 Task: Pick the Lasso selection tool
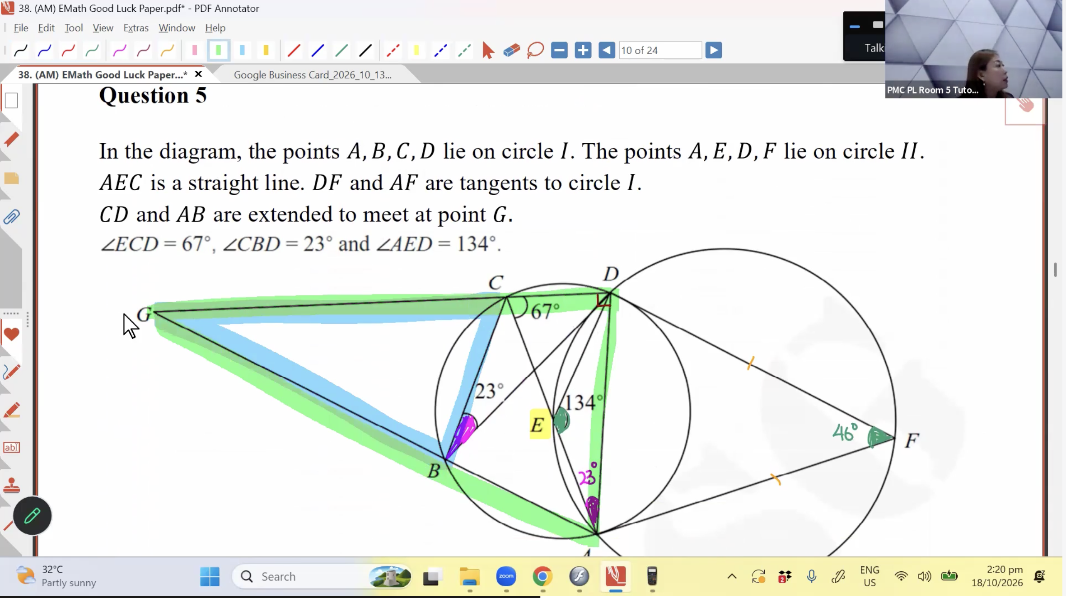[535, 50]
